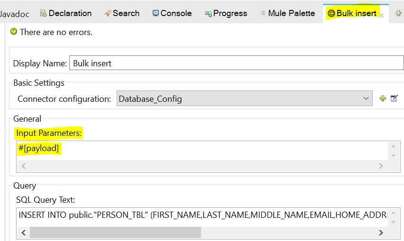This screenshot has height=241, width=404.
Task: Click the green 'no errors' check icon
Action: click(x=14, y=32)
